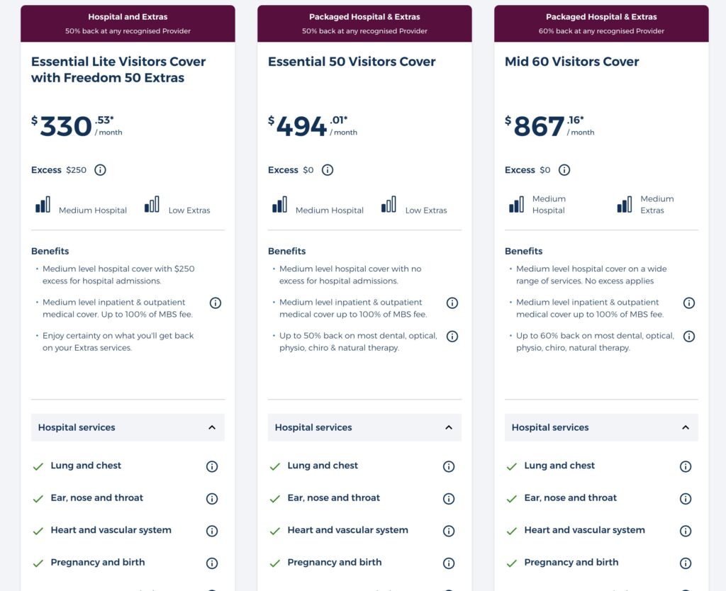726x591 pixels.
Task: Collapse Hospital services in Mid 60 plan
Action: [x=685, y=427]
